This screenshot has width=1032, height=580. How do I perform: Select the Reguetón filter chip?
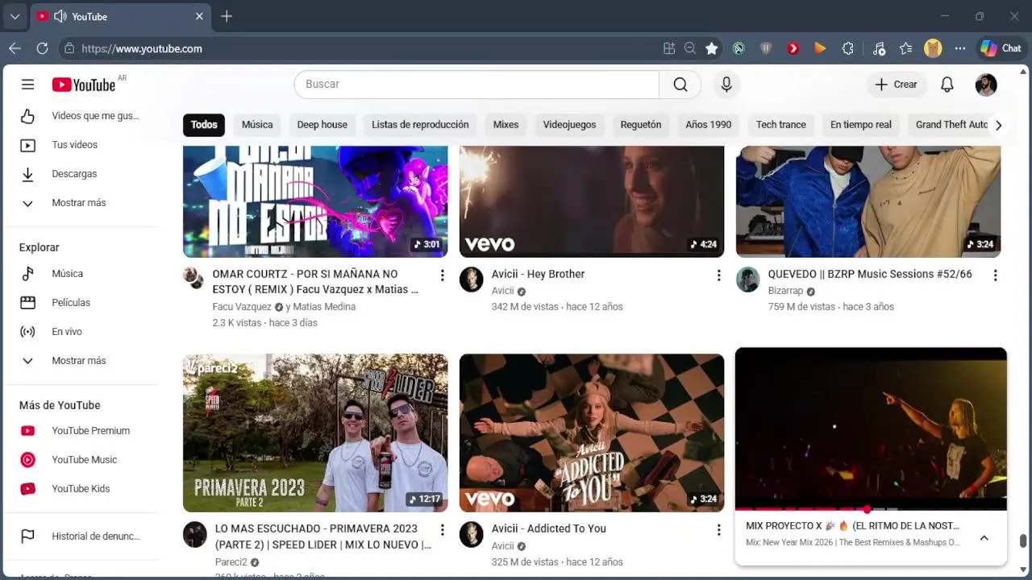pyautogui.click(x=640, y=125)
